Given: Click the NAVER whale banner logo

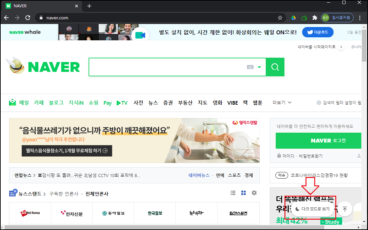Looking at the screenshot, I should (25, 32).
